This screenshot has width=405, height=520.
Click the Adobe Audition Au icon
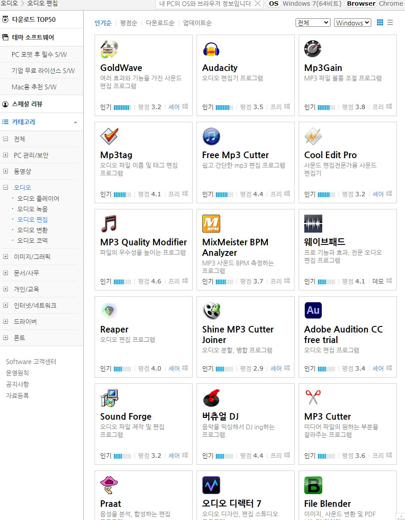coord(313,311)
